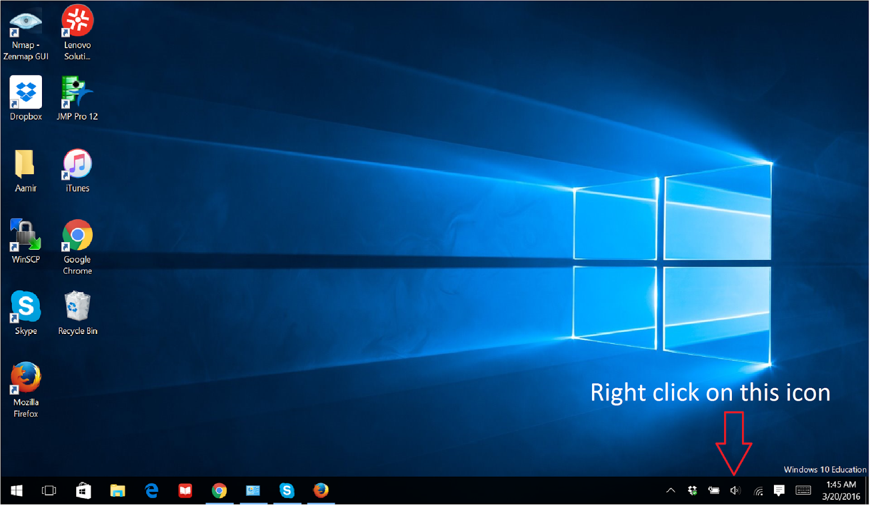Switch apps with Task View
This screenshot has height=516, width=896.
coord(49,490)
